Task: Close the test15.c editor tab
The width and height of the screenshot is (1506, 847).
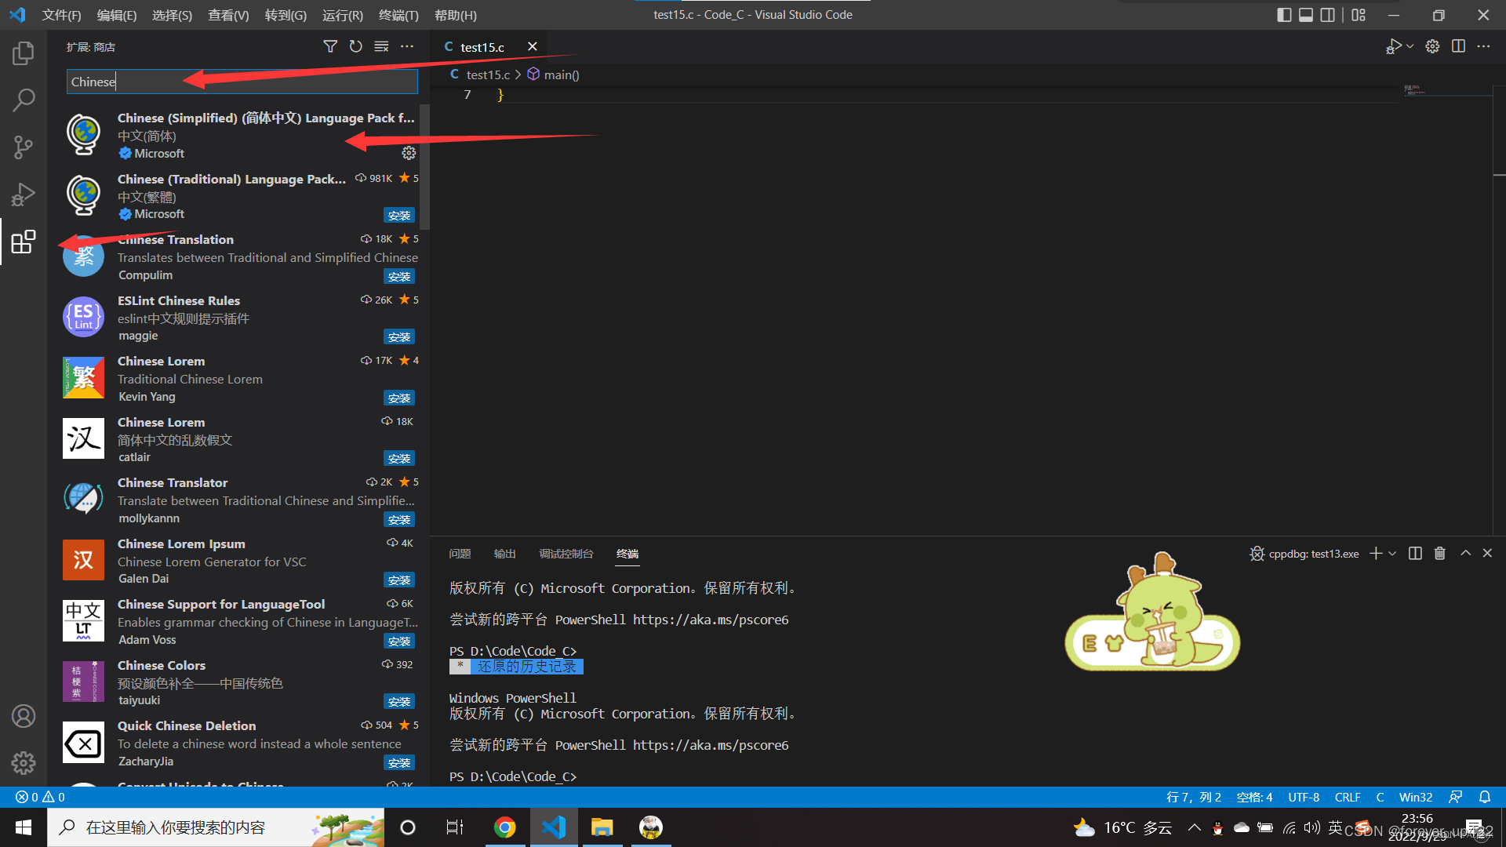Action: coord(533,47)
